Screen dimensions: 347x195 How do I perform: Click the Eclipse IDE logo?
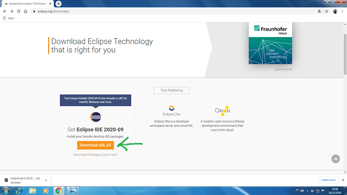tap(96, 117)
